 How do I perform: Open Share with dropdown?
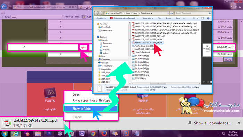tap(148, 18)
